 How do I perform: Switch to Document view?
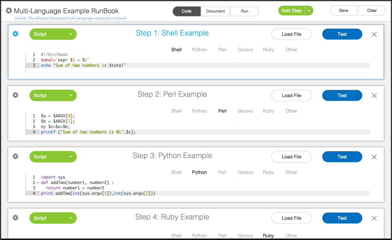point(216,11)
